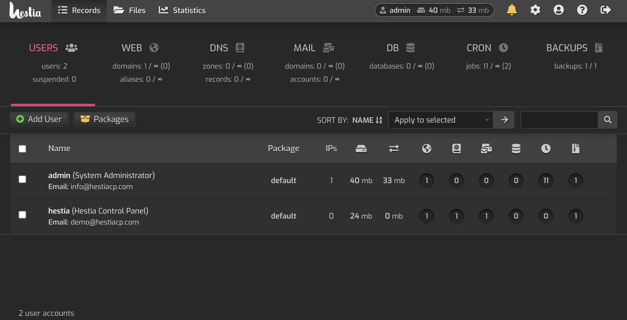
Task: Click the Hestia logo
Action: tap(25, 11)
